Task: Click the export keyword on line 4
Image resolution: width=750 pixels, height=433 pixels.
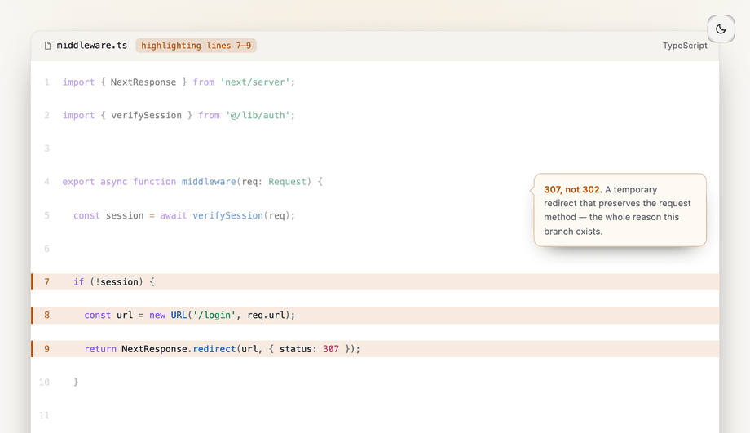Action: 78,182
